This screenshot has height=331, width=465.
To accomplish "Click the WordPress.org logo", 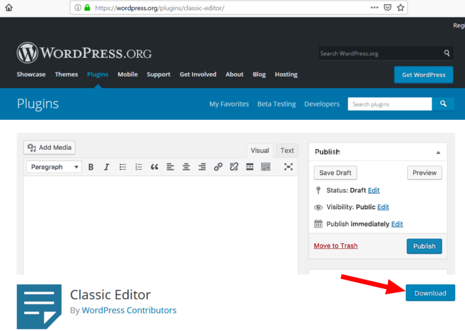I will pos(84,53).
